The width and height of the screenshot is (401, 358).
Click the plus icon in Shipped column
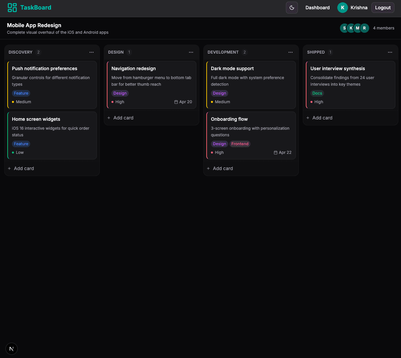[x=308, y=118]
